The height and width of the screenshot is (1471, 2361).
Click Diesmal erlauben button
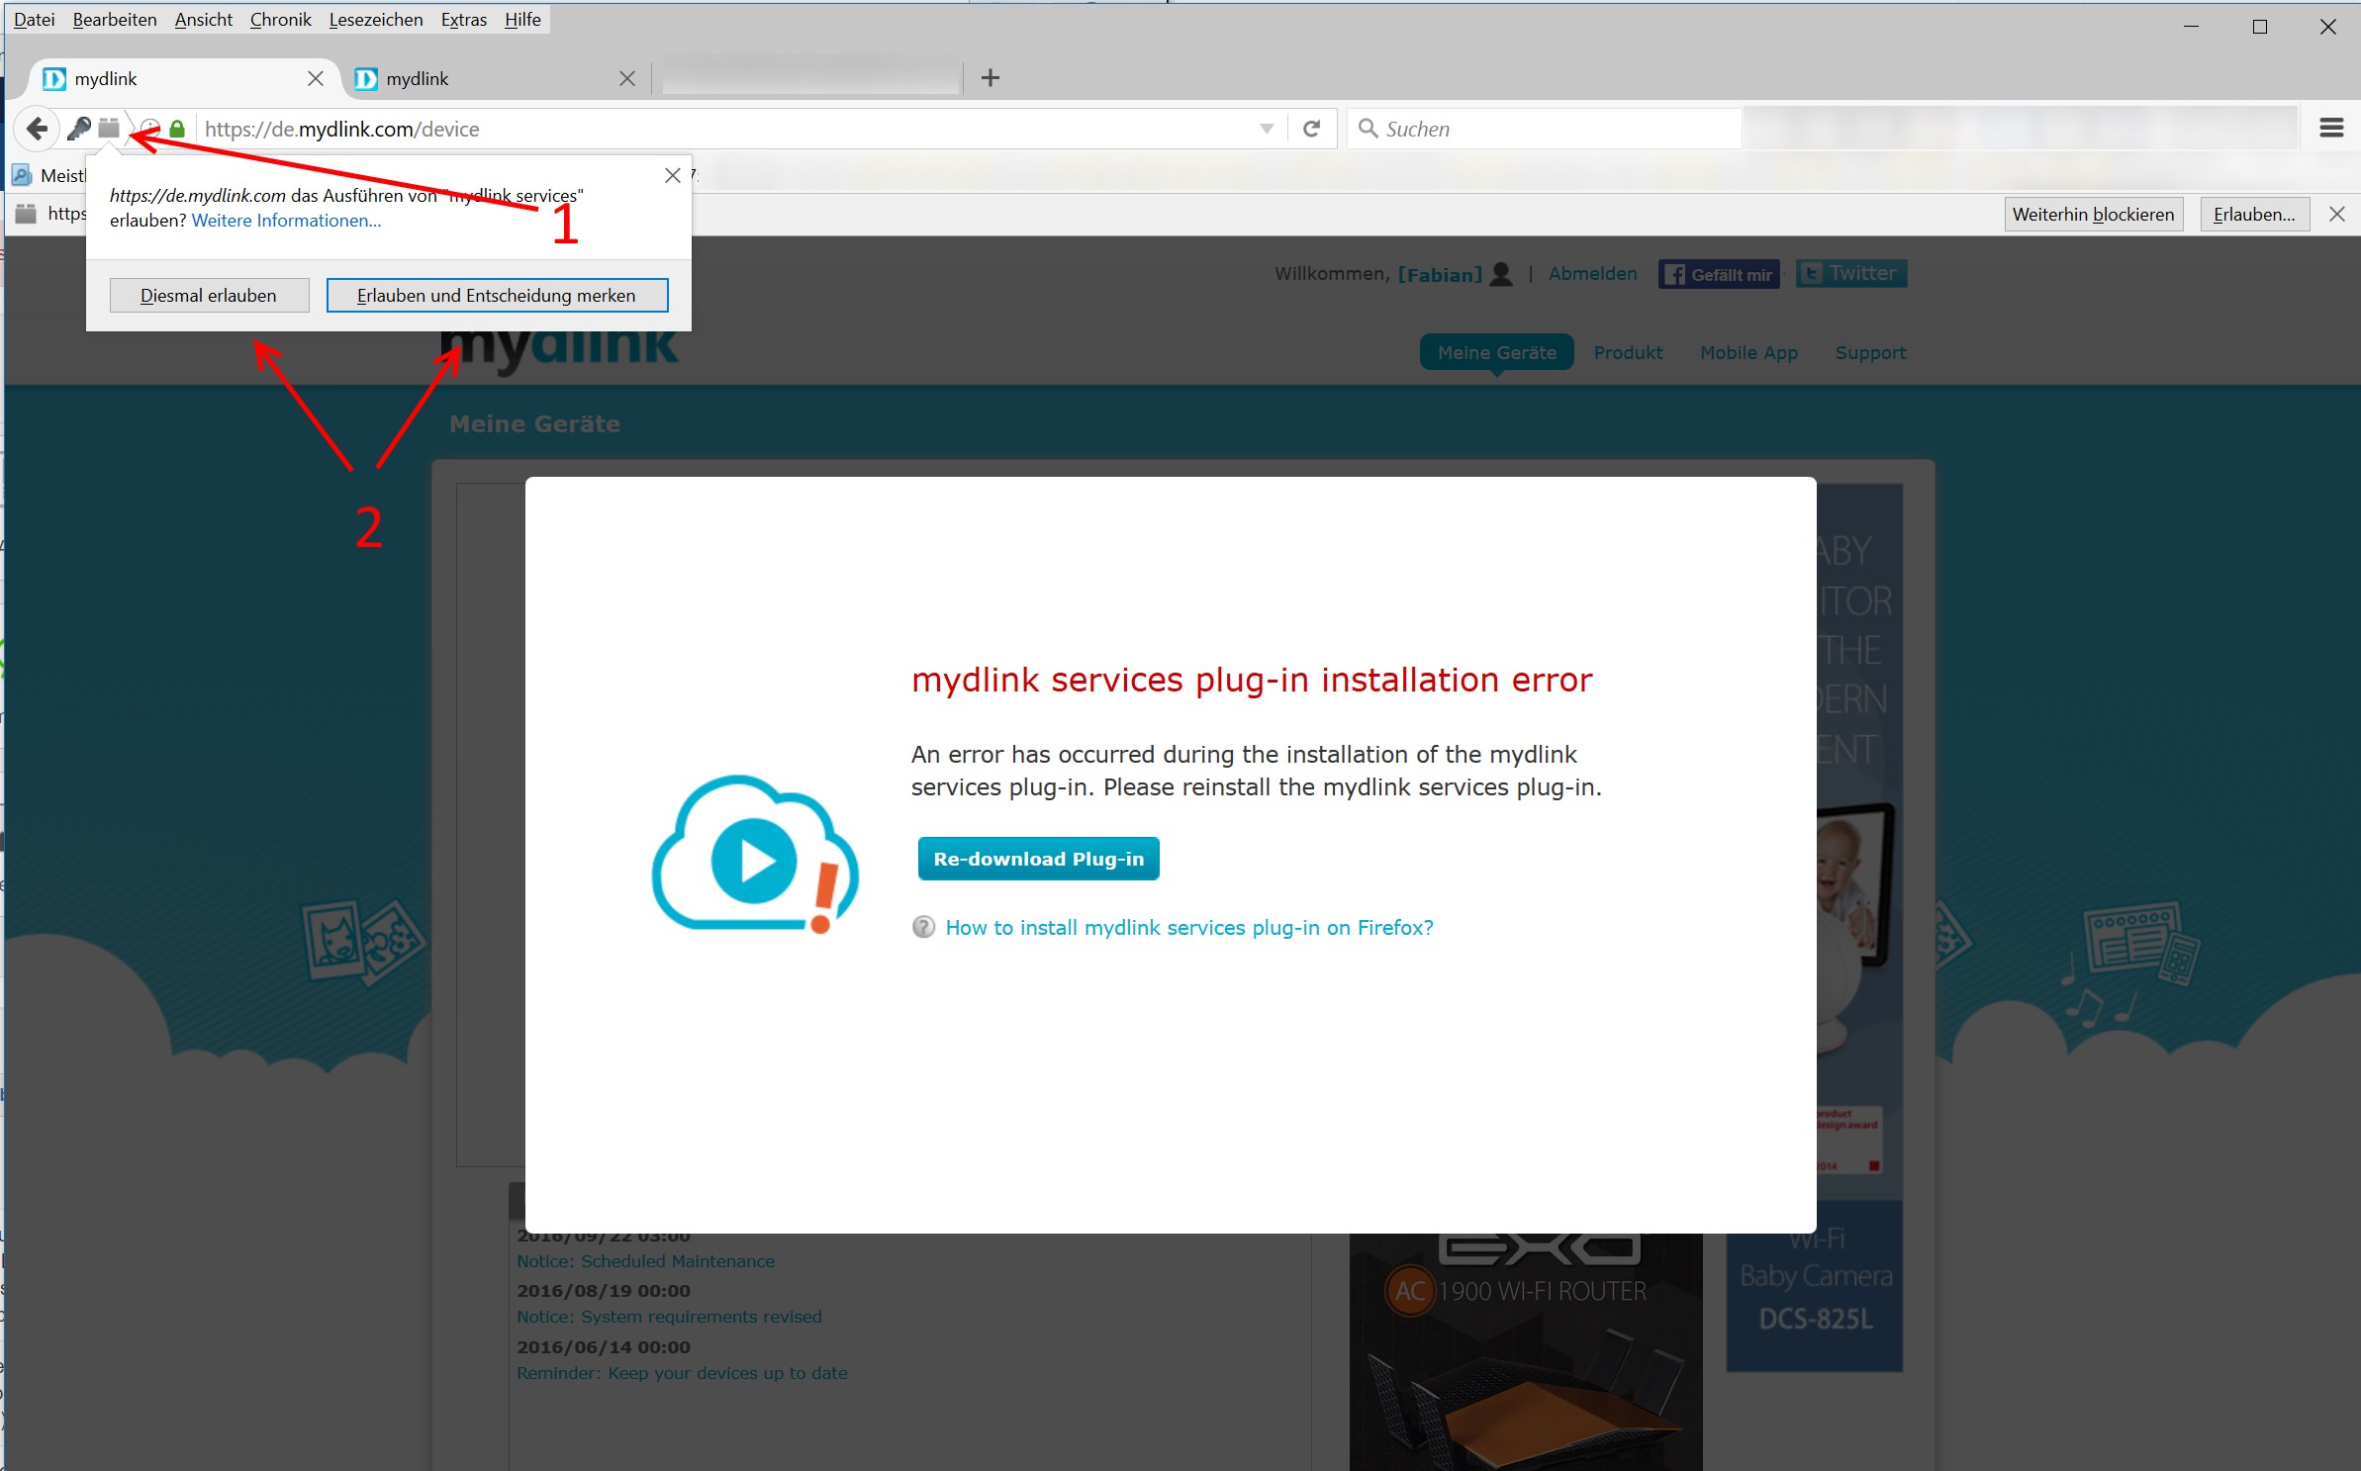pos(209,295)
